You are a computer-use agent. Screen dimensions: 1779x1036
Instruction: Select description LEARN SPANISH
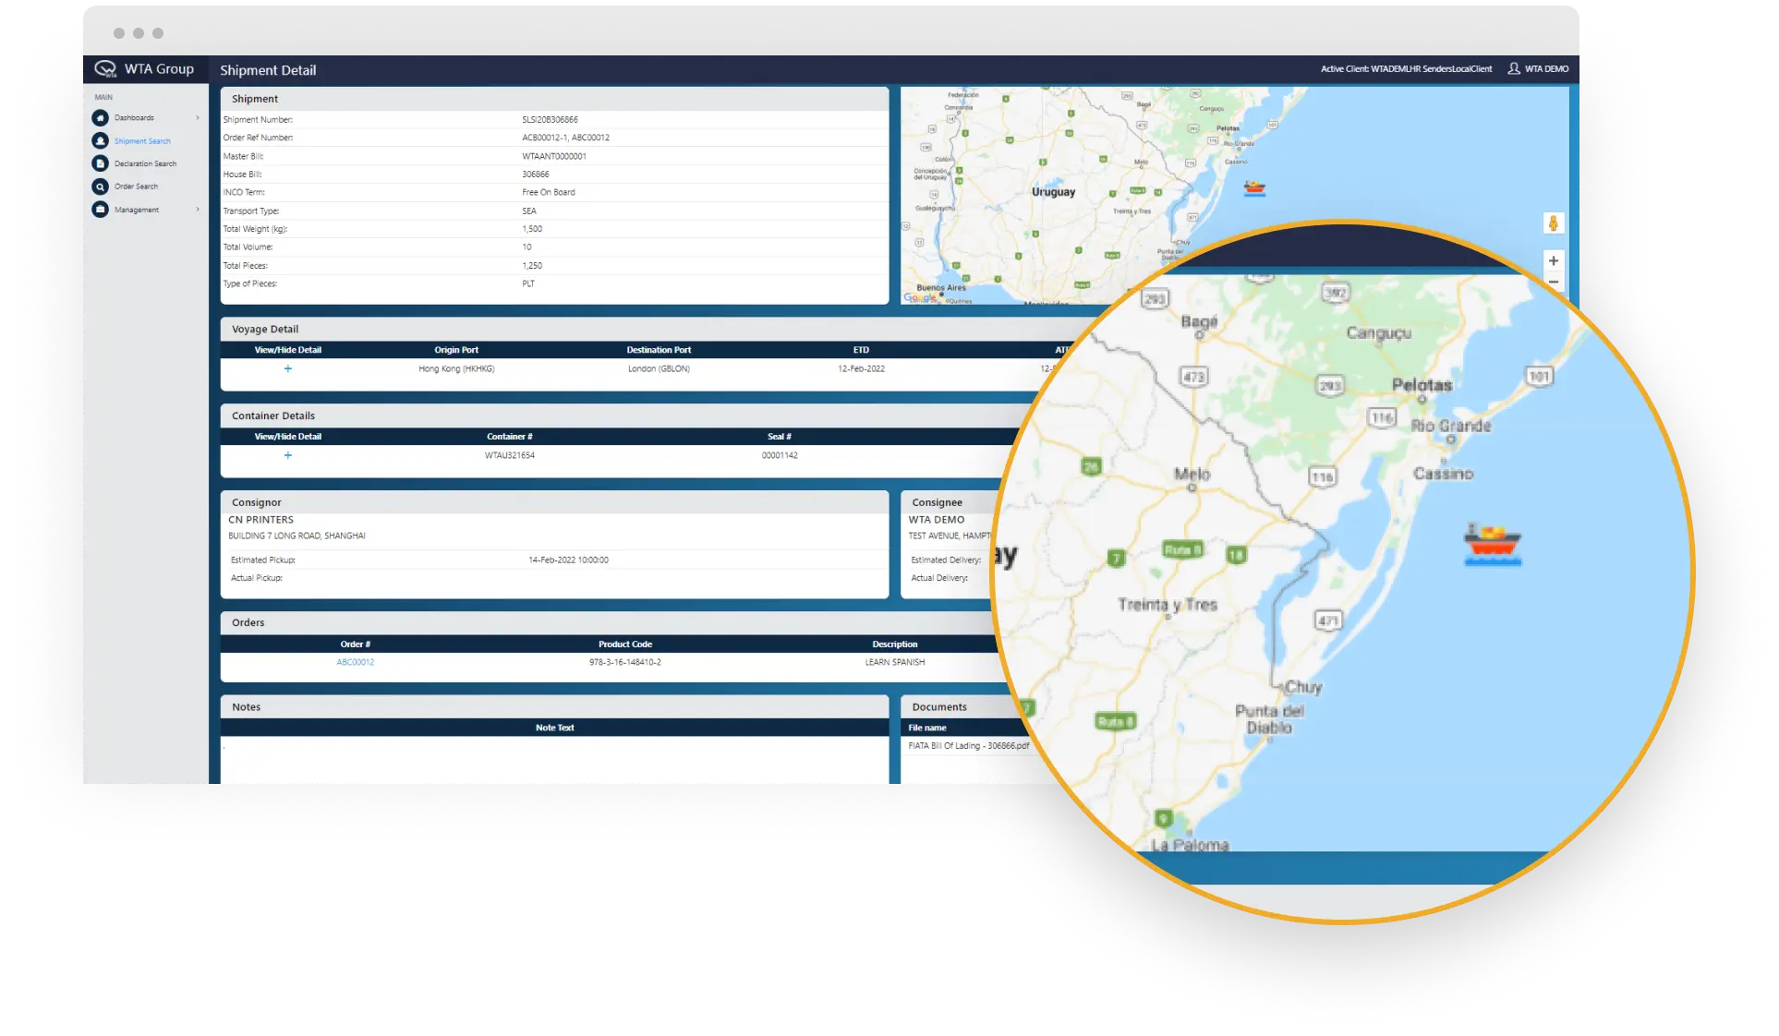pos(894,662)
